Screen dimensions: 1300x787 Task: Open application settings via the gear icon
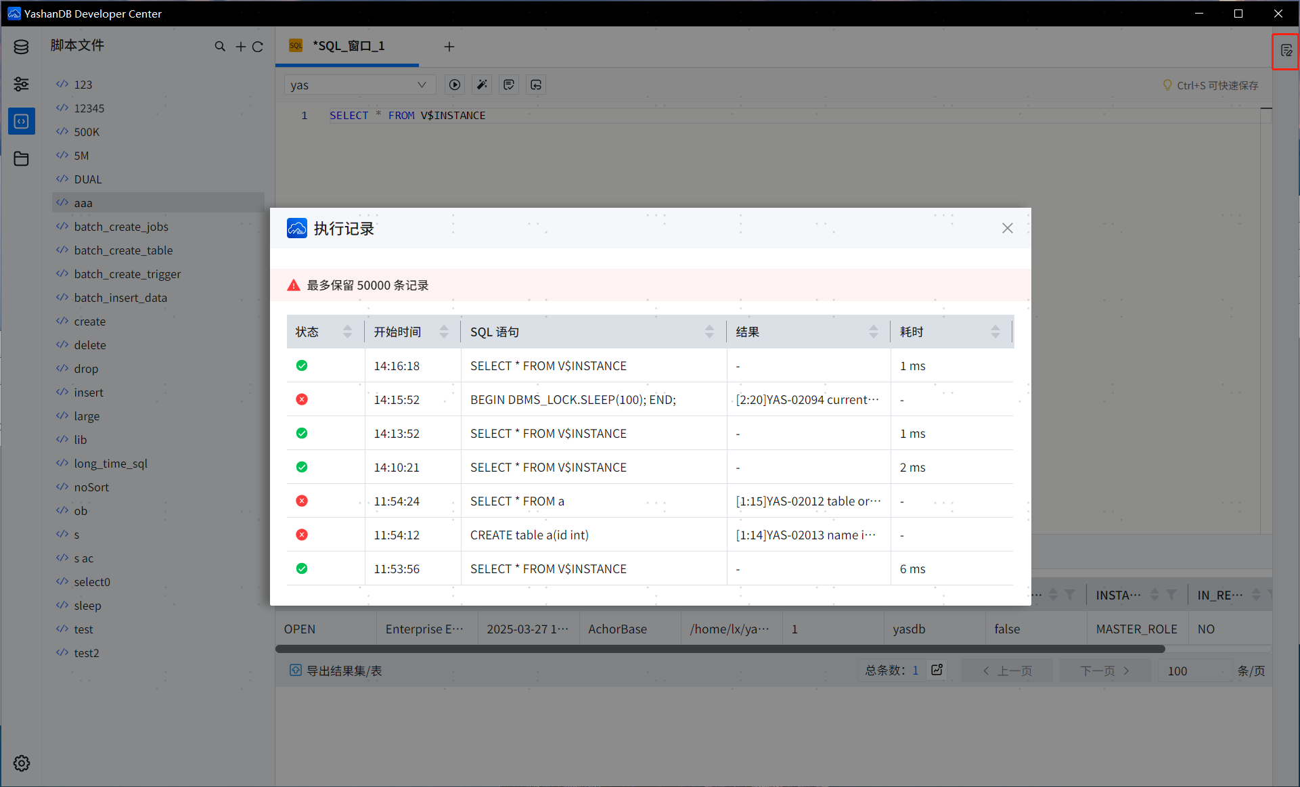pyautogui.click(x=21, y=763)
